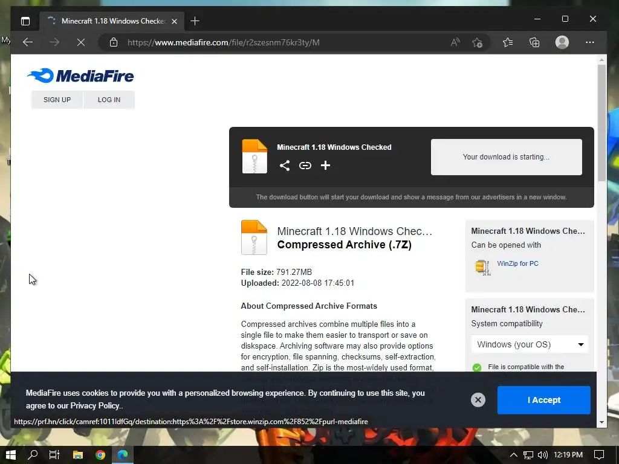Open tab actions menu icon

25,21
